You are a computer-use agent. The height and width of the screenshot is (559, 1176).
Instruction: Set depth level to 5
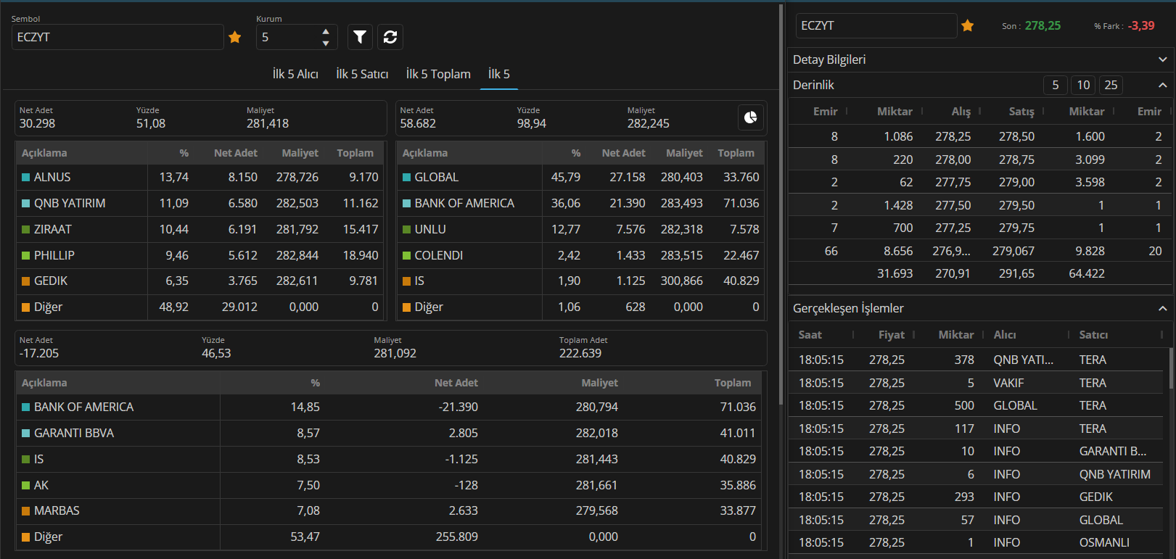(1056, 85)
